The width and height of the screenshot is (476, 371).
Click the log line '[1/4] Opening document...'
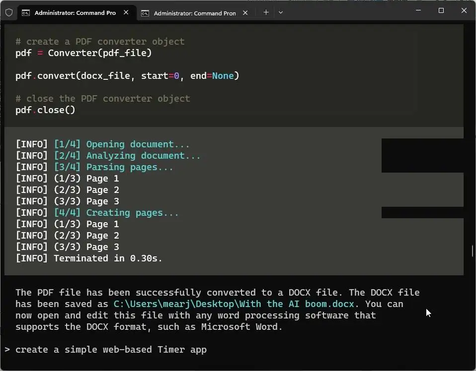click(x=103, y=144)
